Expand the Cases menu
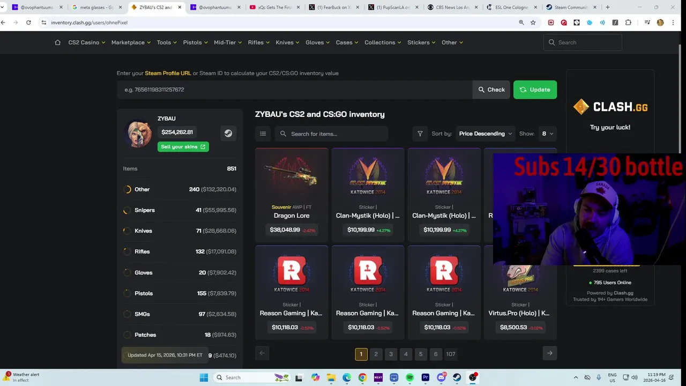 [x=347, y=42]
